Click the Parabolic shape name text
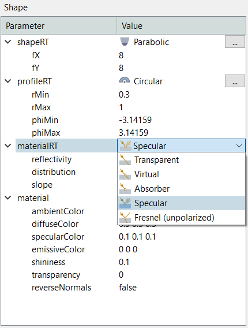248x328 pixels. (x=151, y=42)
